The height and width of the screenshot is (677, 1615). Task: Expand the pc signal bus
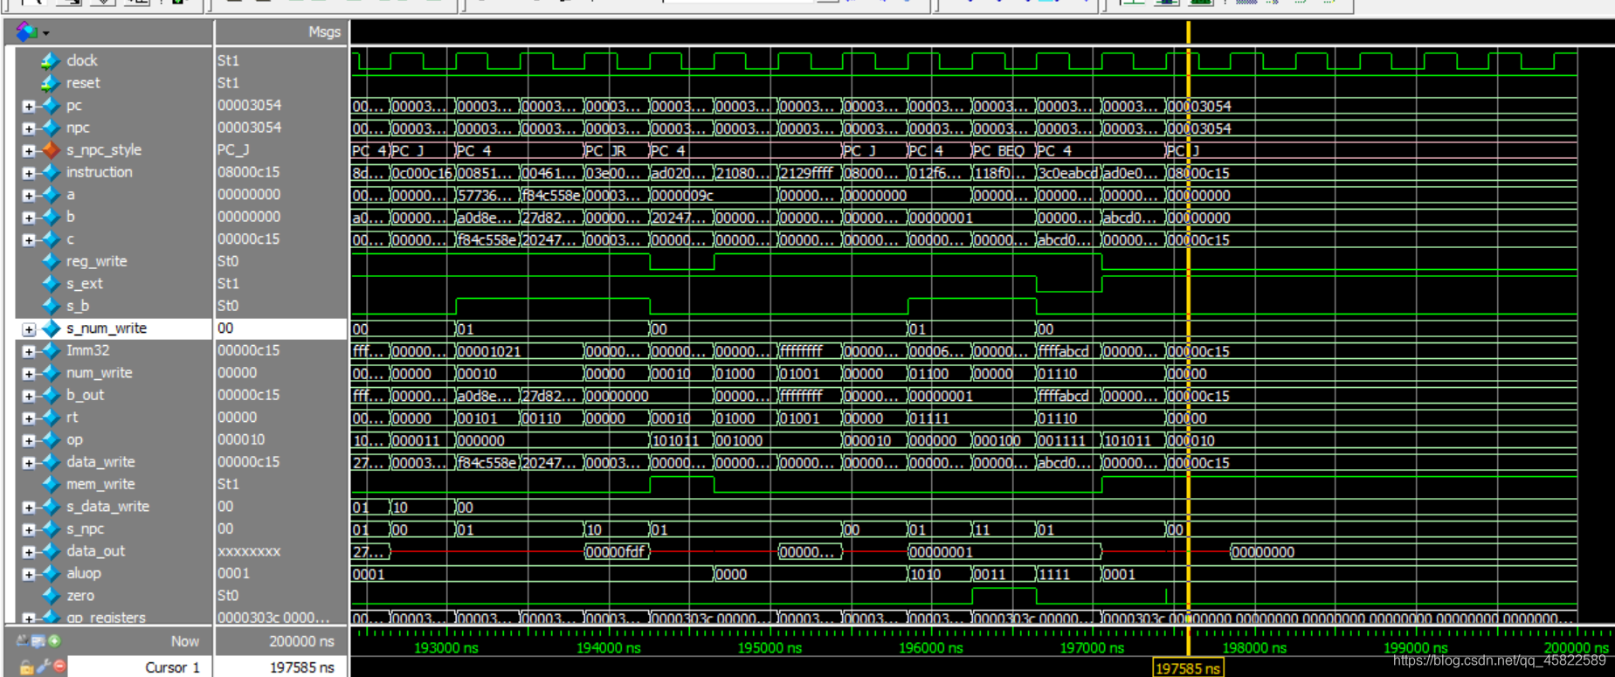coord(29,107)
